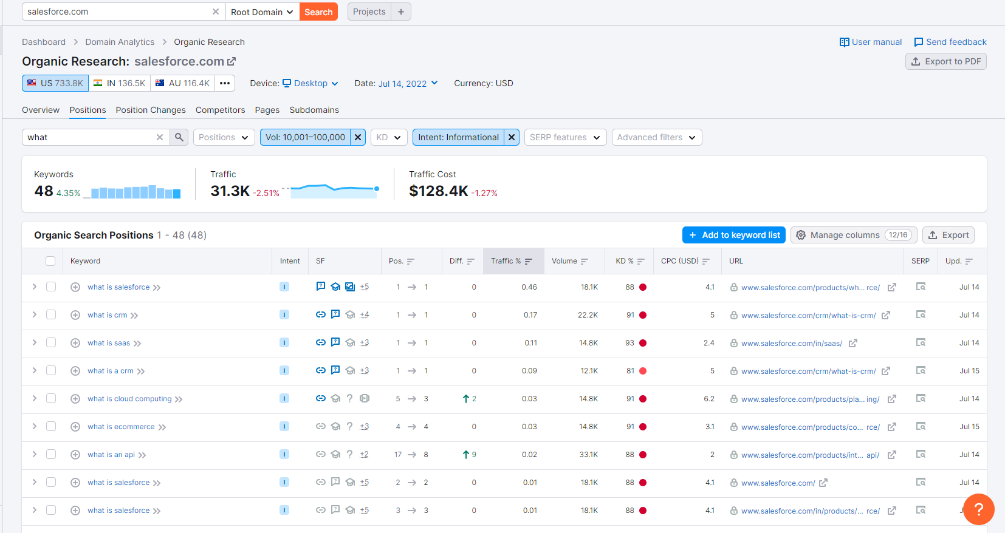Open external link icon next to salesforce.com title

[232, 62]
